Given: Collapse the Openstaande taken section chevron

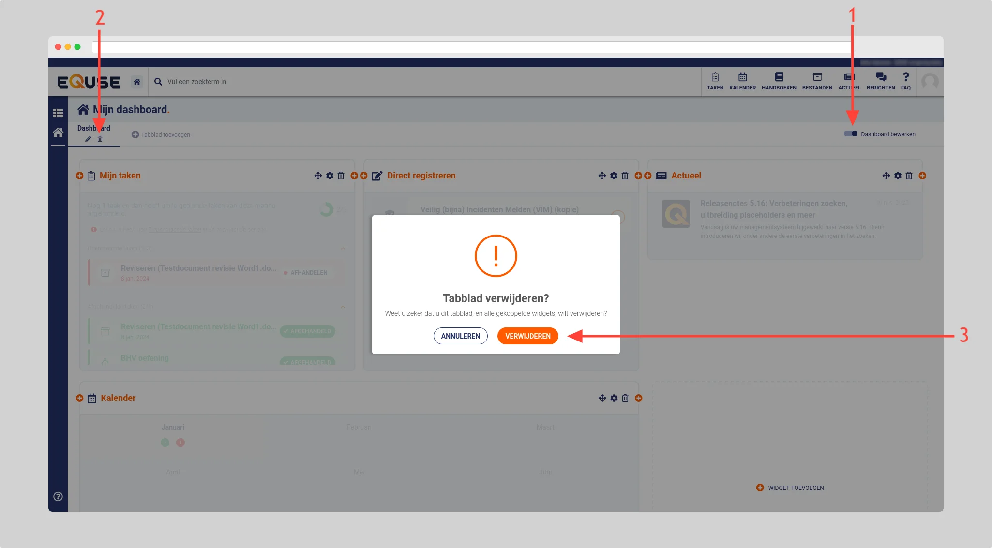Looking at the screenshot, I should [343, 248].
